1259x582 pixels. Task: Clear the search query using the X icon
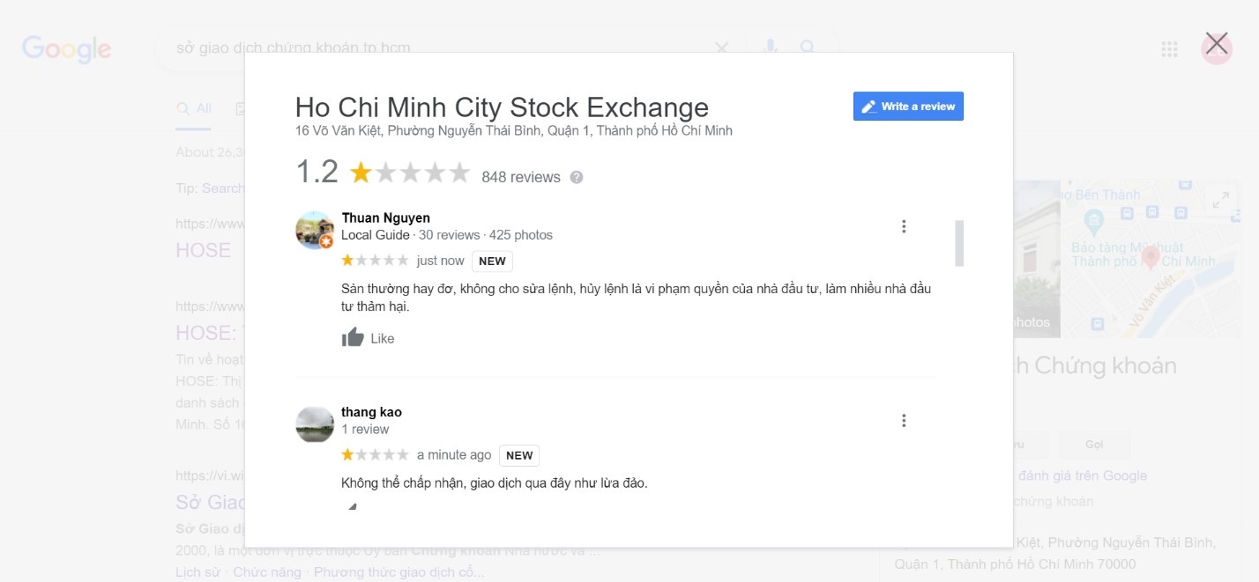tap(721, 48)
